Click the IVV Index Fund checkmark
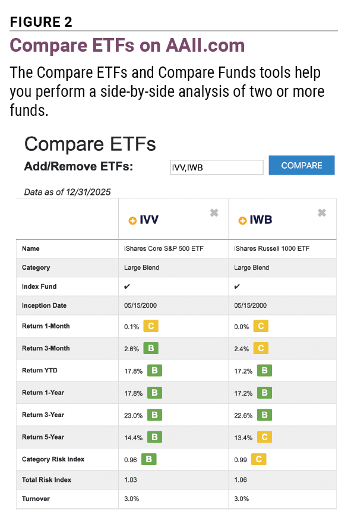The width and height of the screenshot is (351, 524). [x=127, y=286]
